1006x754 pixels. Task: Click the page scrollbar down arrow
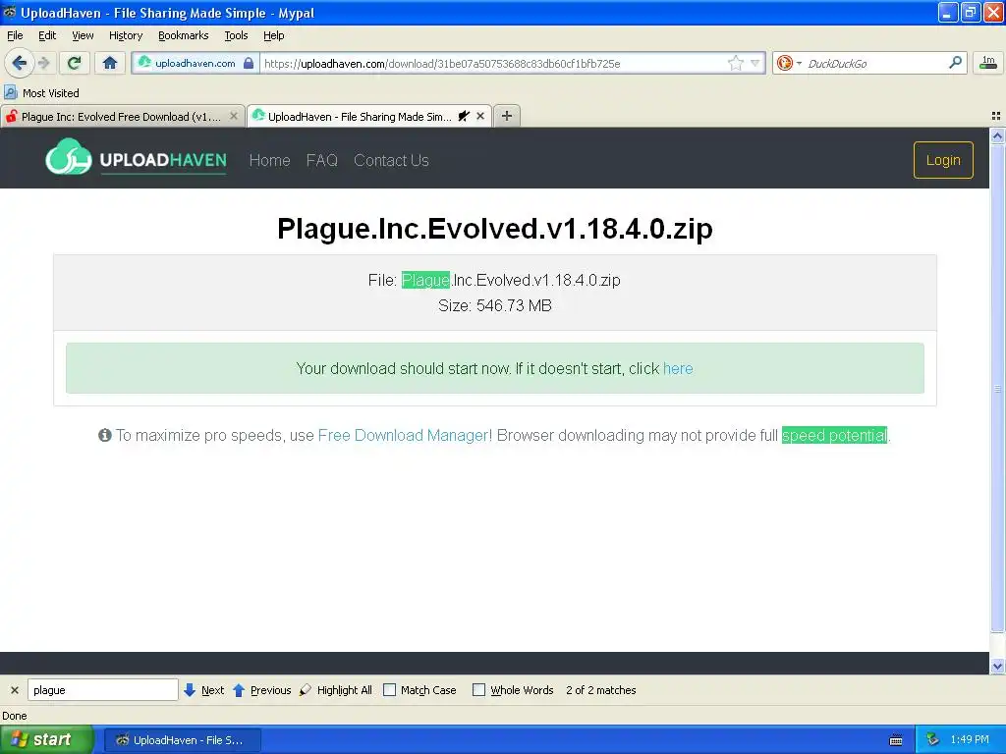click(x=997, y=667)
